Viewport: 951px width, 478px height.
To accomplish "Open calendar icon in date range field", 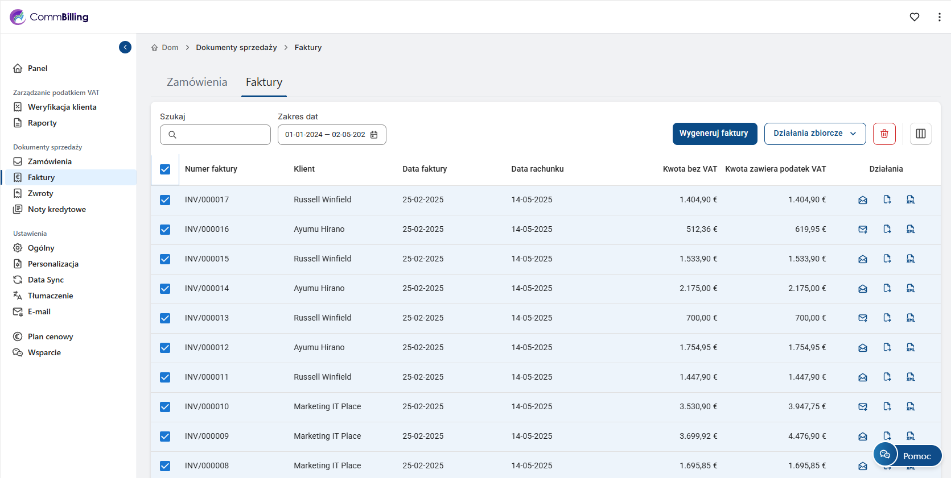I will point(374,135).
